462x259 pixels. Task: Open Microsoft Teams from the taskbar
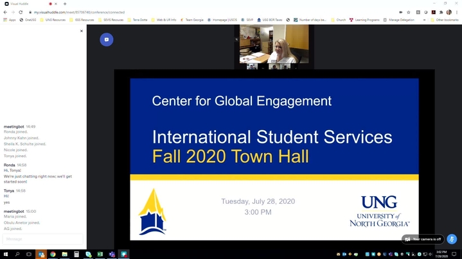tap(112, 254)
